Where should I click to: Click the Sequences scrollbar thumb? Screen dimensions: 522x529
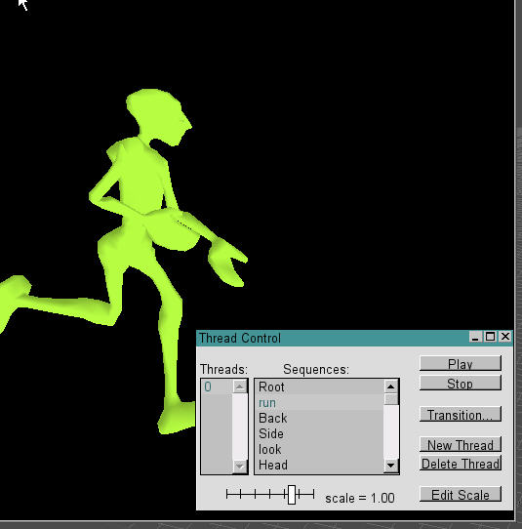pyautogui.click(x=391, y=399)
